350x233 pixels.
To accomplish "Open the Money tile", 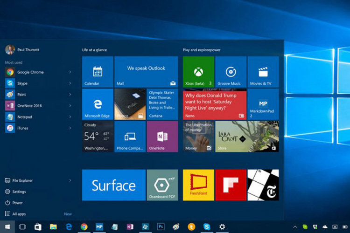I will 198,137.
